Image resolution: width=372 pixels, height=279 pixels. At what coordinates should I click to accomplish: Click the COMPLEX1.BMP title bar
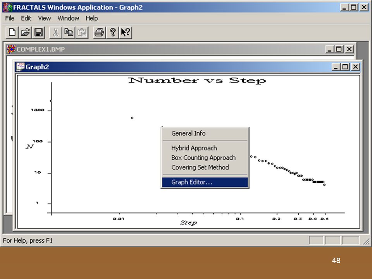180,49
